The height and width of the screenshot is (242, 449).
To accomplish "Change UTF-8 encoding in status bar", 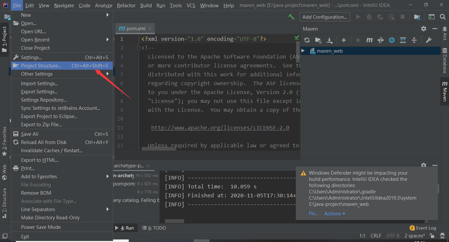I will pyautogui.click(x=393, y=236).
